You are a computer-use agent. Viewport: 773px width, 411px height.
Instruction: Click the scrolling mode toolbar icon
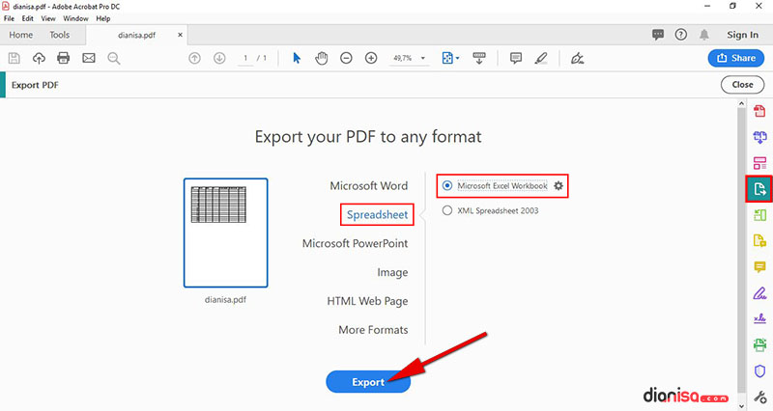[x=478, y=58]
